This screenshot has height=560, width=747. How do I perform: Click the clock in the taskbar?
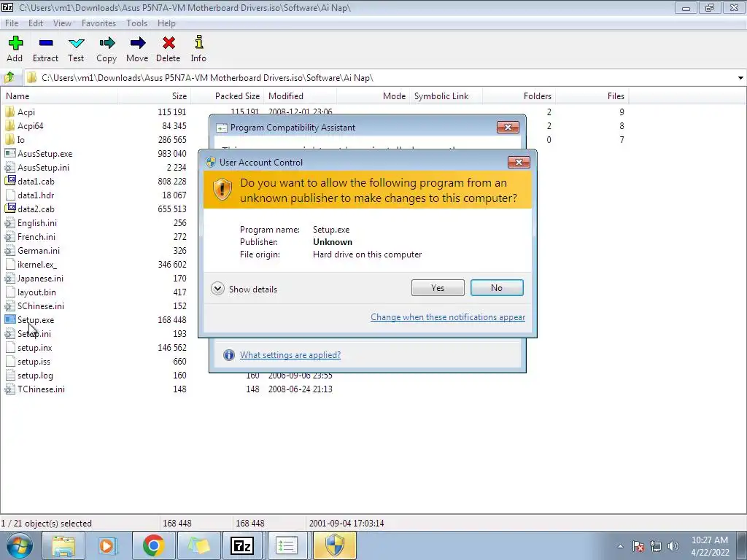click(x=710, y=546)
